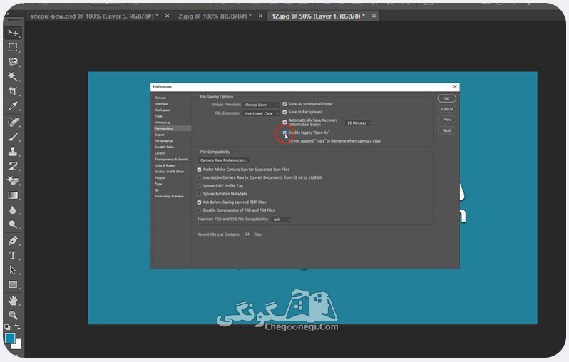
Task: Click the Recent File List count field
Action: click(247, 234)
